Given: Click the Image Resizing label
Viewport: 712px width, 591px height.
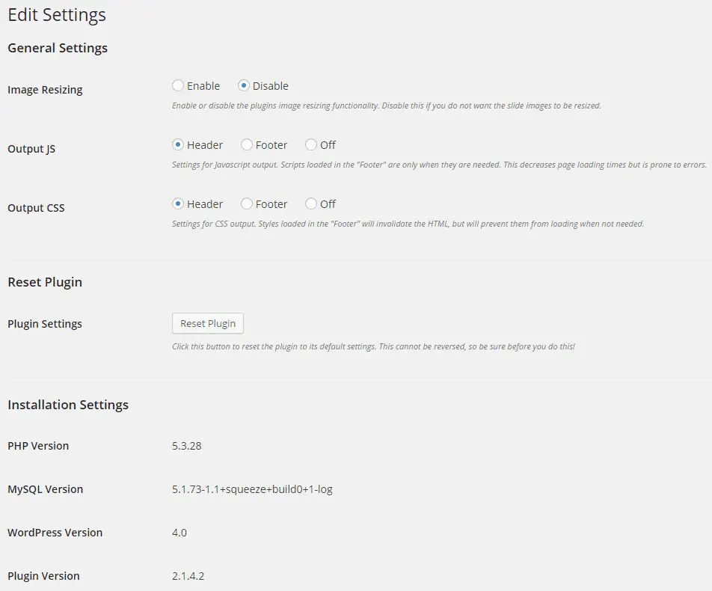Looking at the screenshot, I should click(45, 90).
